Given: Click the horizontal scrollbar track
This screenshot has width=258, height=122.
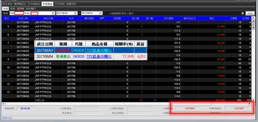Looking at the screenshot, I should pos(126,104).
